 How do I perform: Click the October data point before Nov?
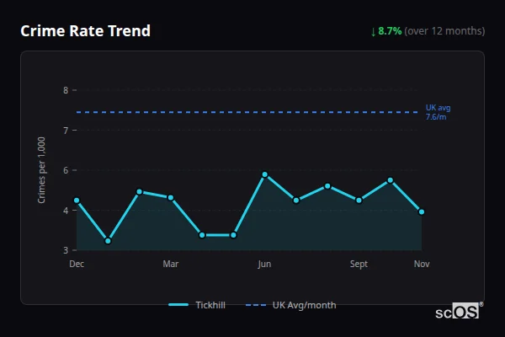(391, 180)
